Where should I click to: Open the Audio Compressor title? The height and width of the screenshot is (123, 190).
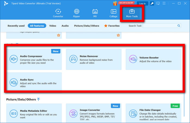point(31,56)
